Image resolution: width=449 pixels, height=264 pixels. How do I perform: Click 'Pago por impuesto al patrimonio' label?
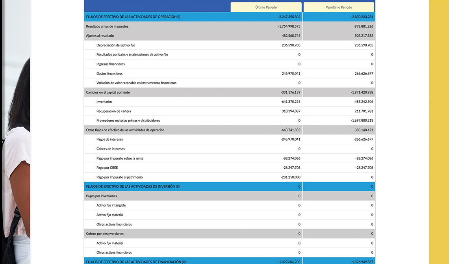[119, 177]
